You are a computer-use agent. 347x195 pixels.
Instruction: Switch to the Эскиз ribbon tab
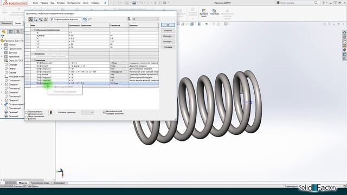[x=18, y=23]
